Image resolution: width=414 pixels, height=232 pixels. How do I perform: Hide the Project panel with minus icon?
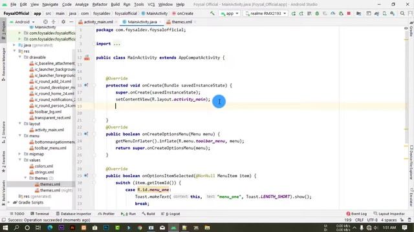pos(71,22)
